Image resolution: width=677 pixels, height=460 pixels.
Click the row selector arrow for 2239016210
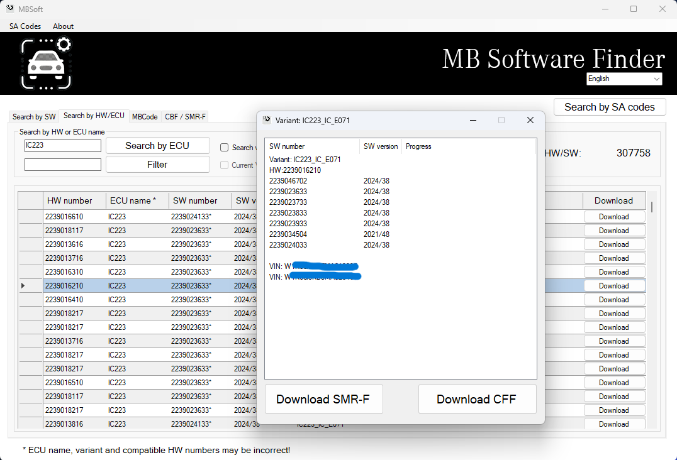[x=23, y=286]
